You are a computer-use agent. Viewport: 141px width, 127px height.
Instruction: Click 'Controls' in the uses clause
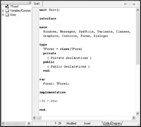(x=69, y=36)
